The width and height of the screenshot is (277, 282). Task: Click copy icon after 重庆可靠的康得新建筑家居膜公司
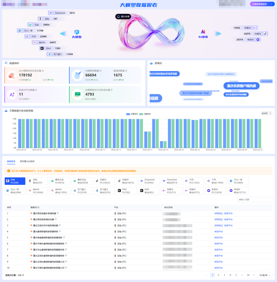click(x=66, y=268)
